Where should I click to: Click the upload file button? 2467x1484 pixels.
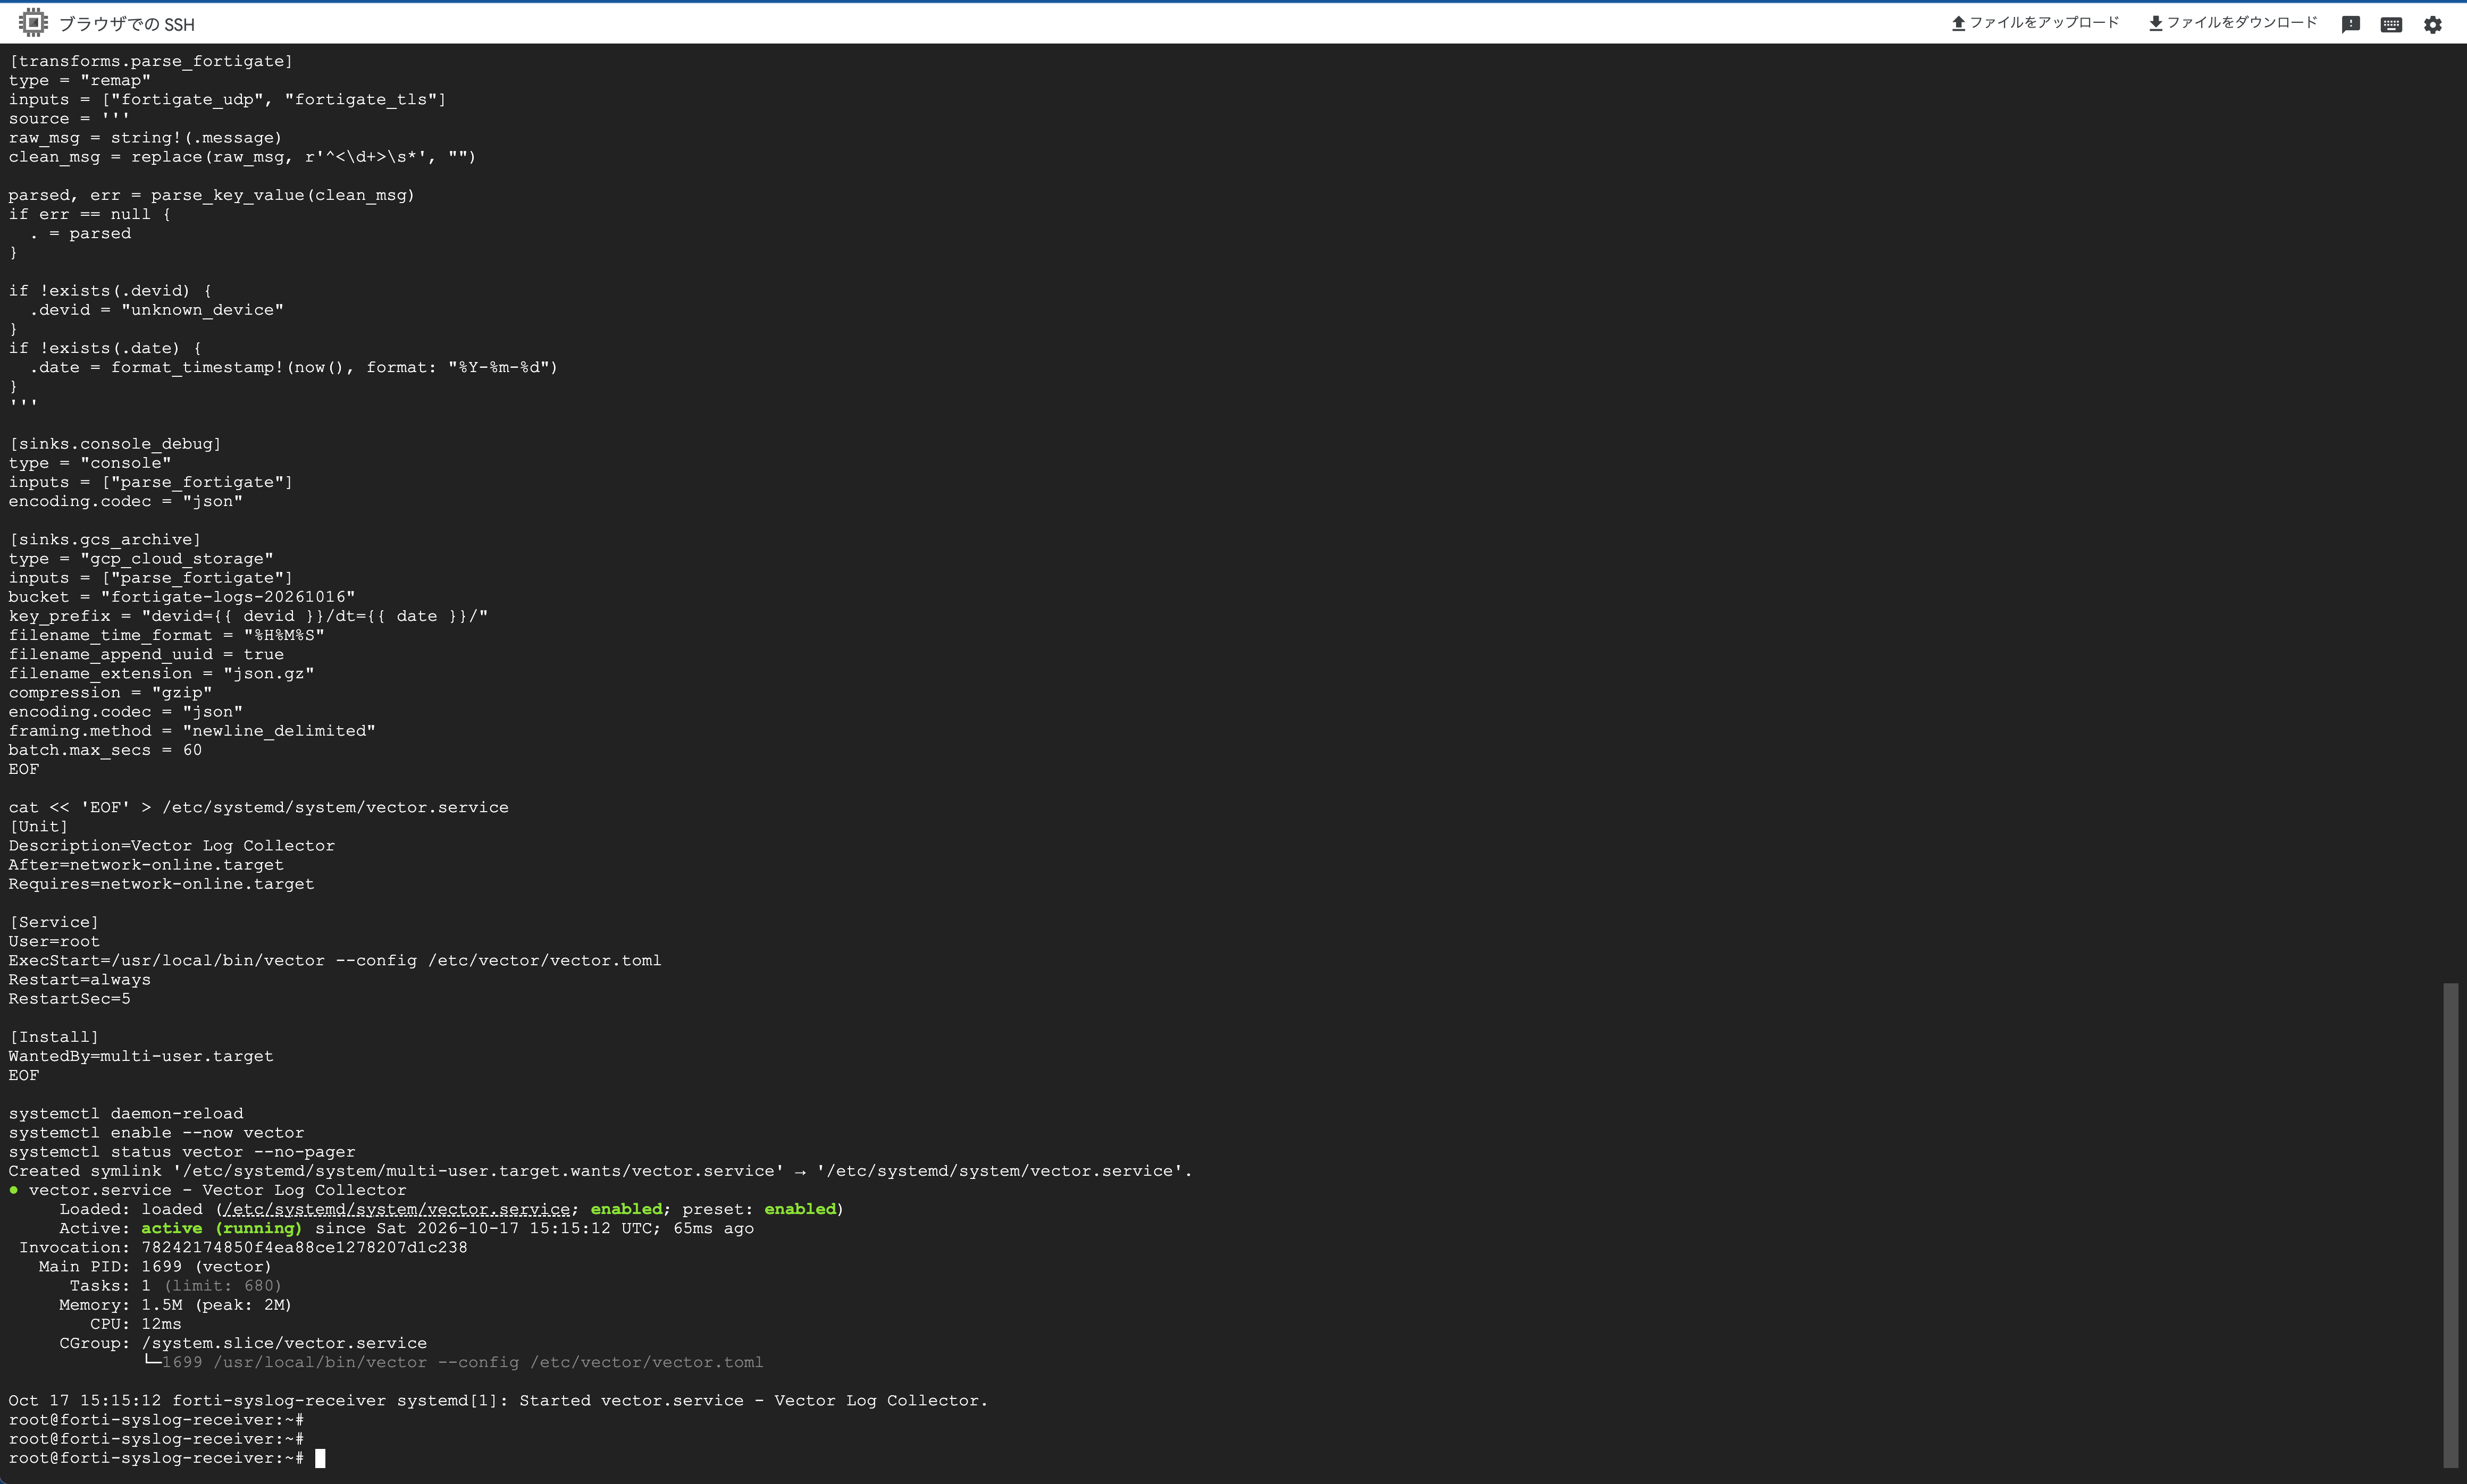pos(2034,23)
